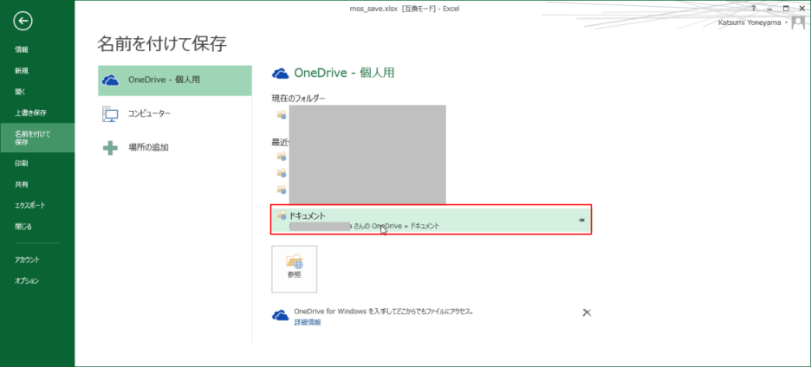The width and height of the screenshot is (811, 367).
Task: Maximize the Excel window
Action: point(786,9)
